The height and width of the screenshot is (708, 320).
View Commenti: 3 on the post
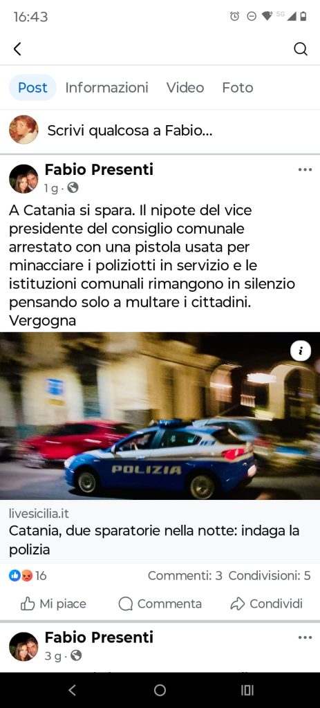[x=185, y=576]
